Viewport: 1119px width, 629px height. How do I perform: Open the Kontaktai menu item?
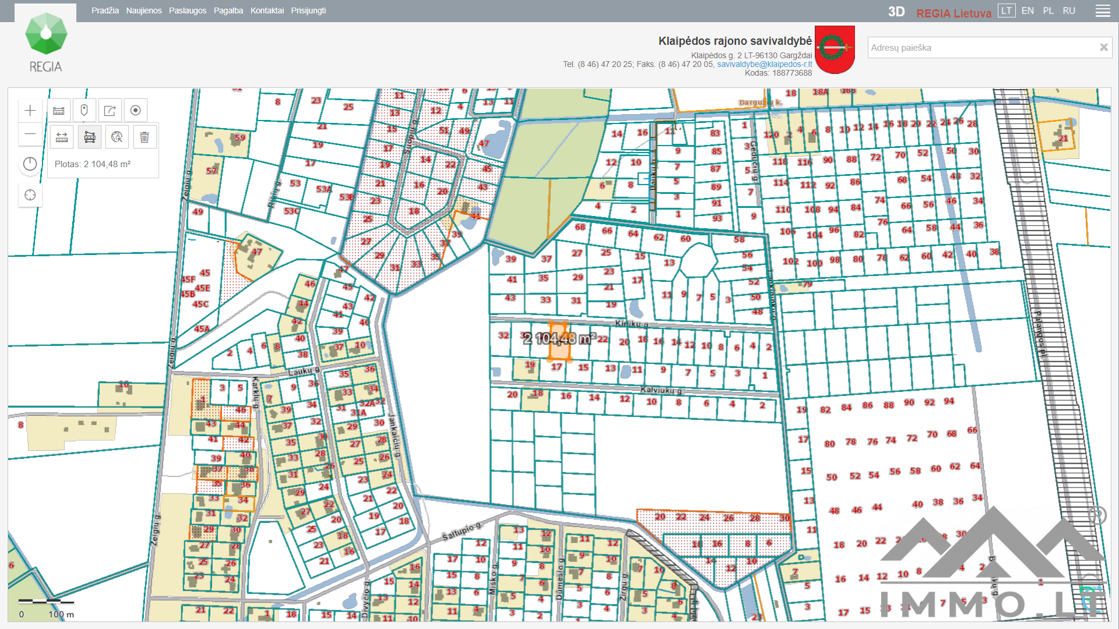(x=267, y=10)
